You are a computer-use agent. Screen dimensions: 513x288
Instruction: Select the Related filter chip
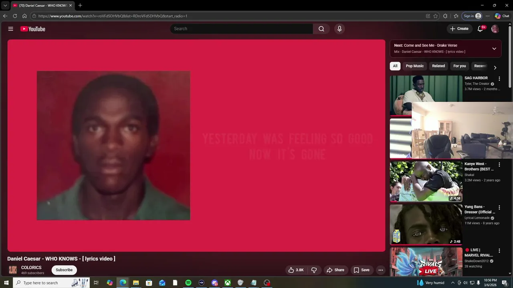point(438,66)
